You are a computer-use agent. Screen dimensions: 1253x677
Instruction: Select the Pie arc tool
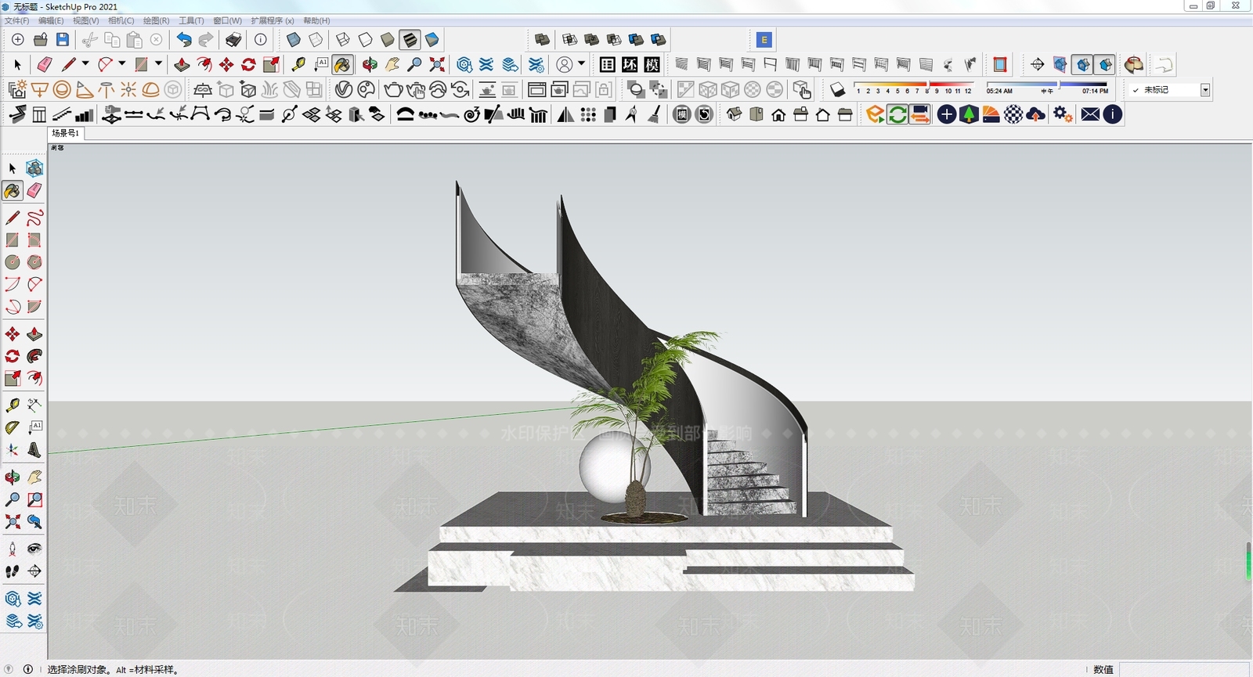pos(34,307)
